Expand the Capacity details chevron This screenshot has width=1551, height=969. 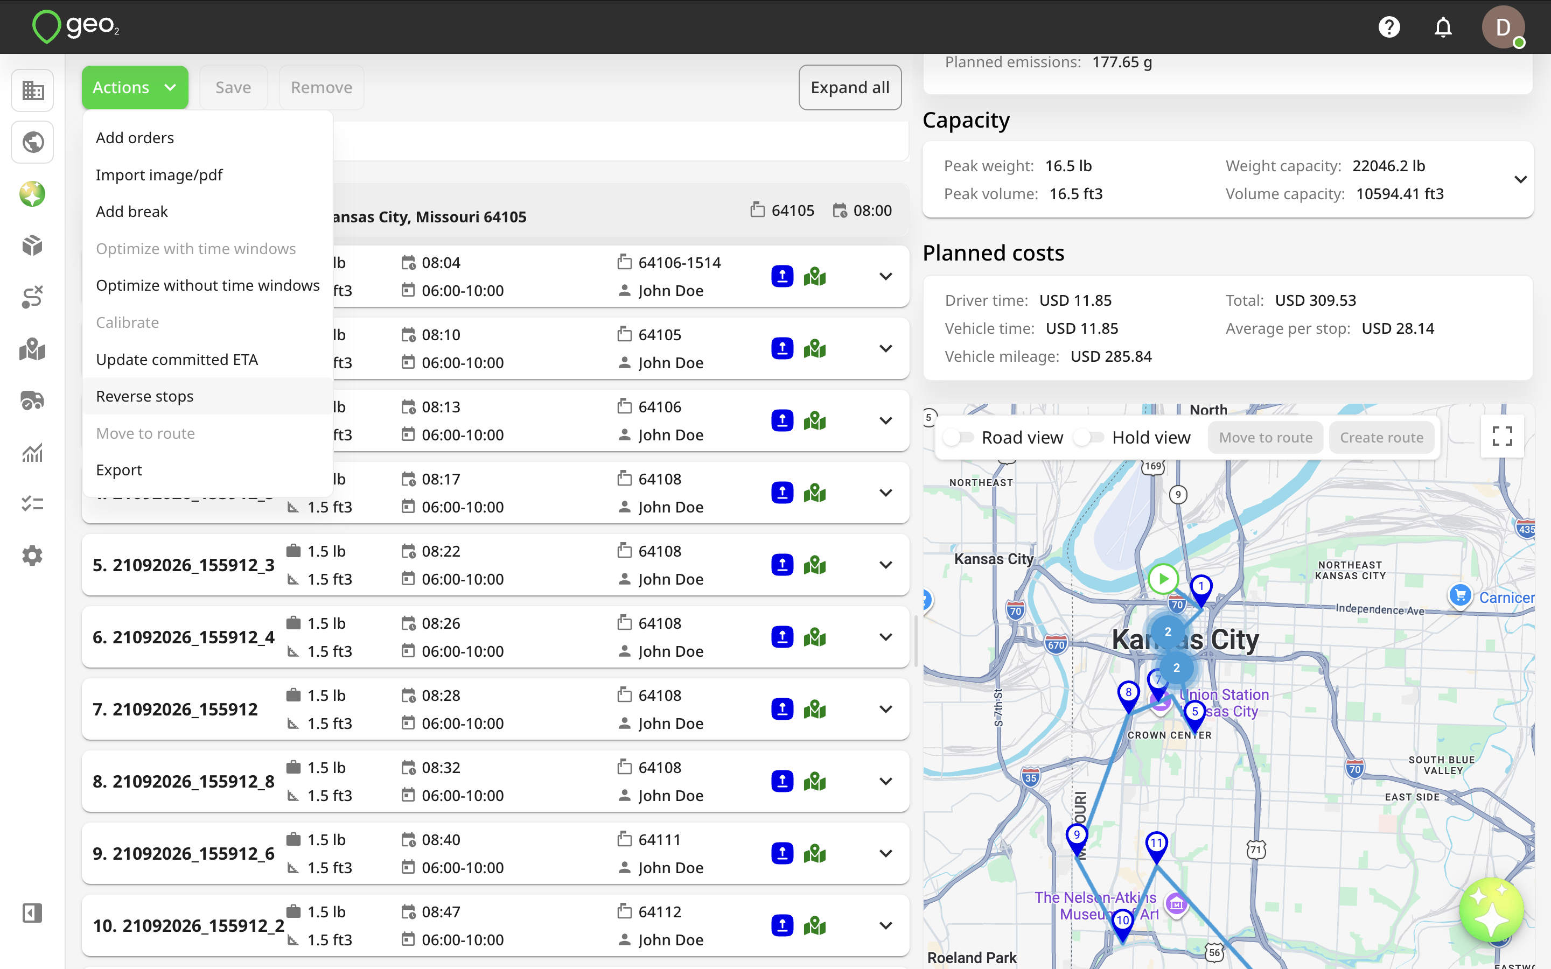[x=1520, y=179]
